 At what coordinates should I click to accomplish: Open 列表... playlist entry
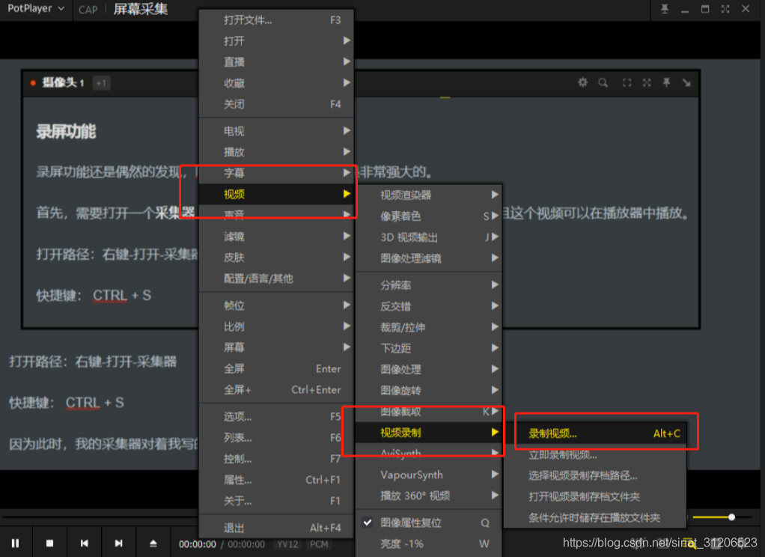276,437
